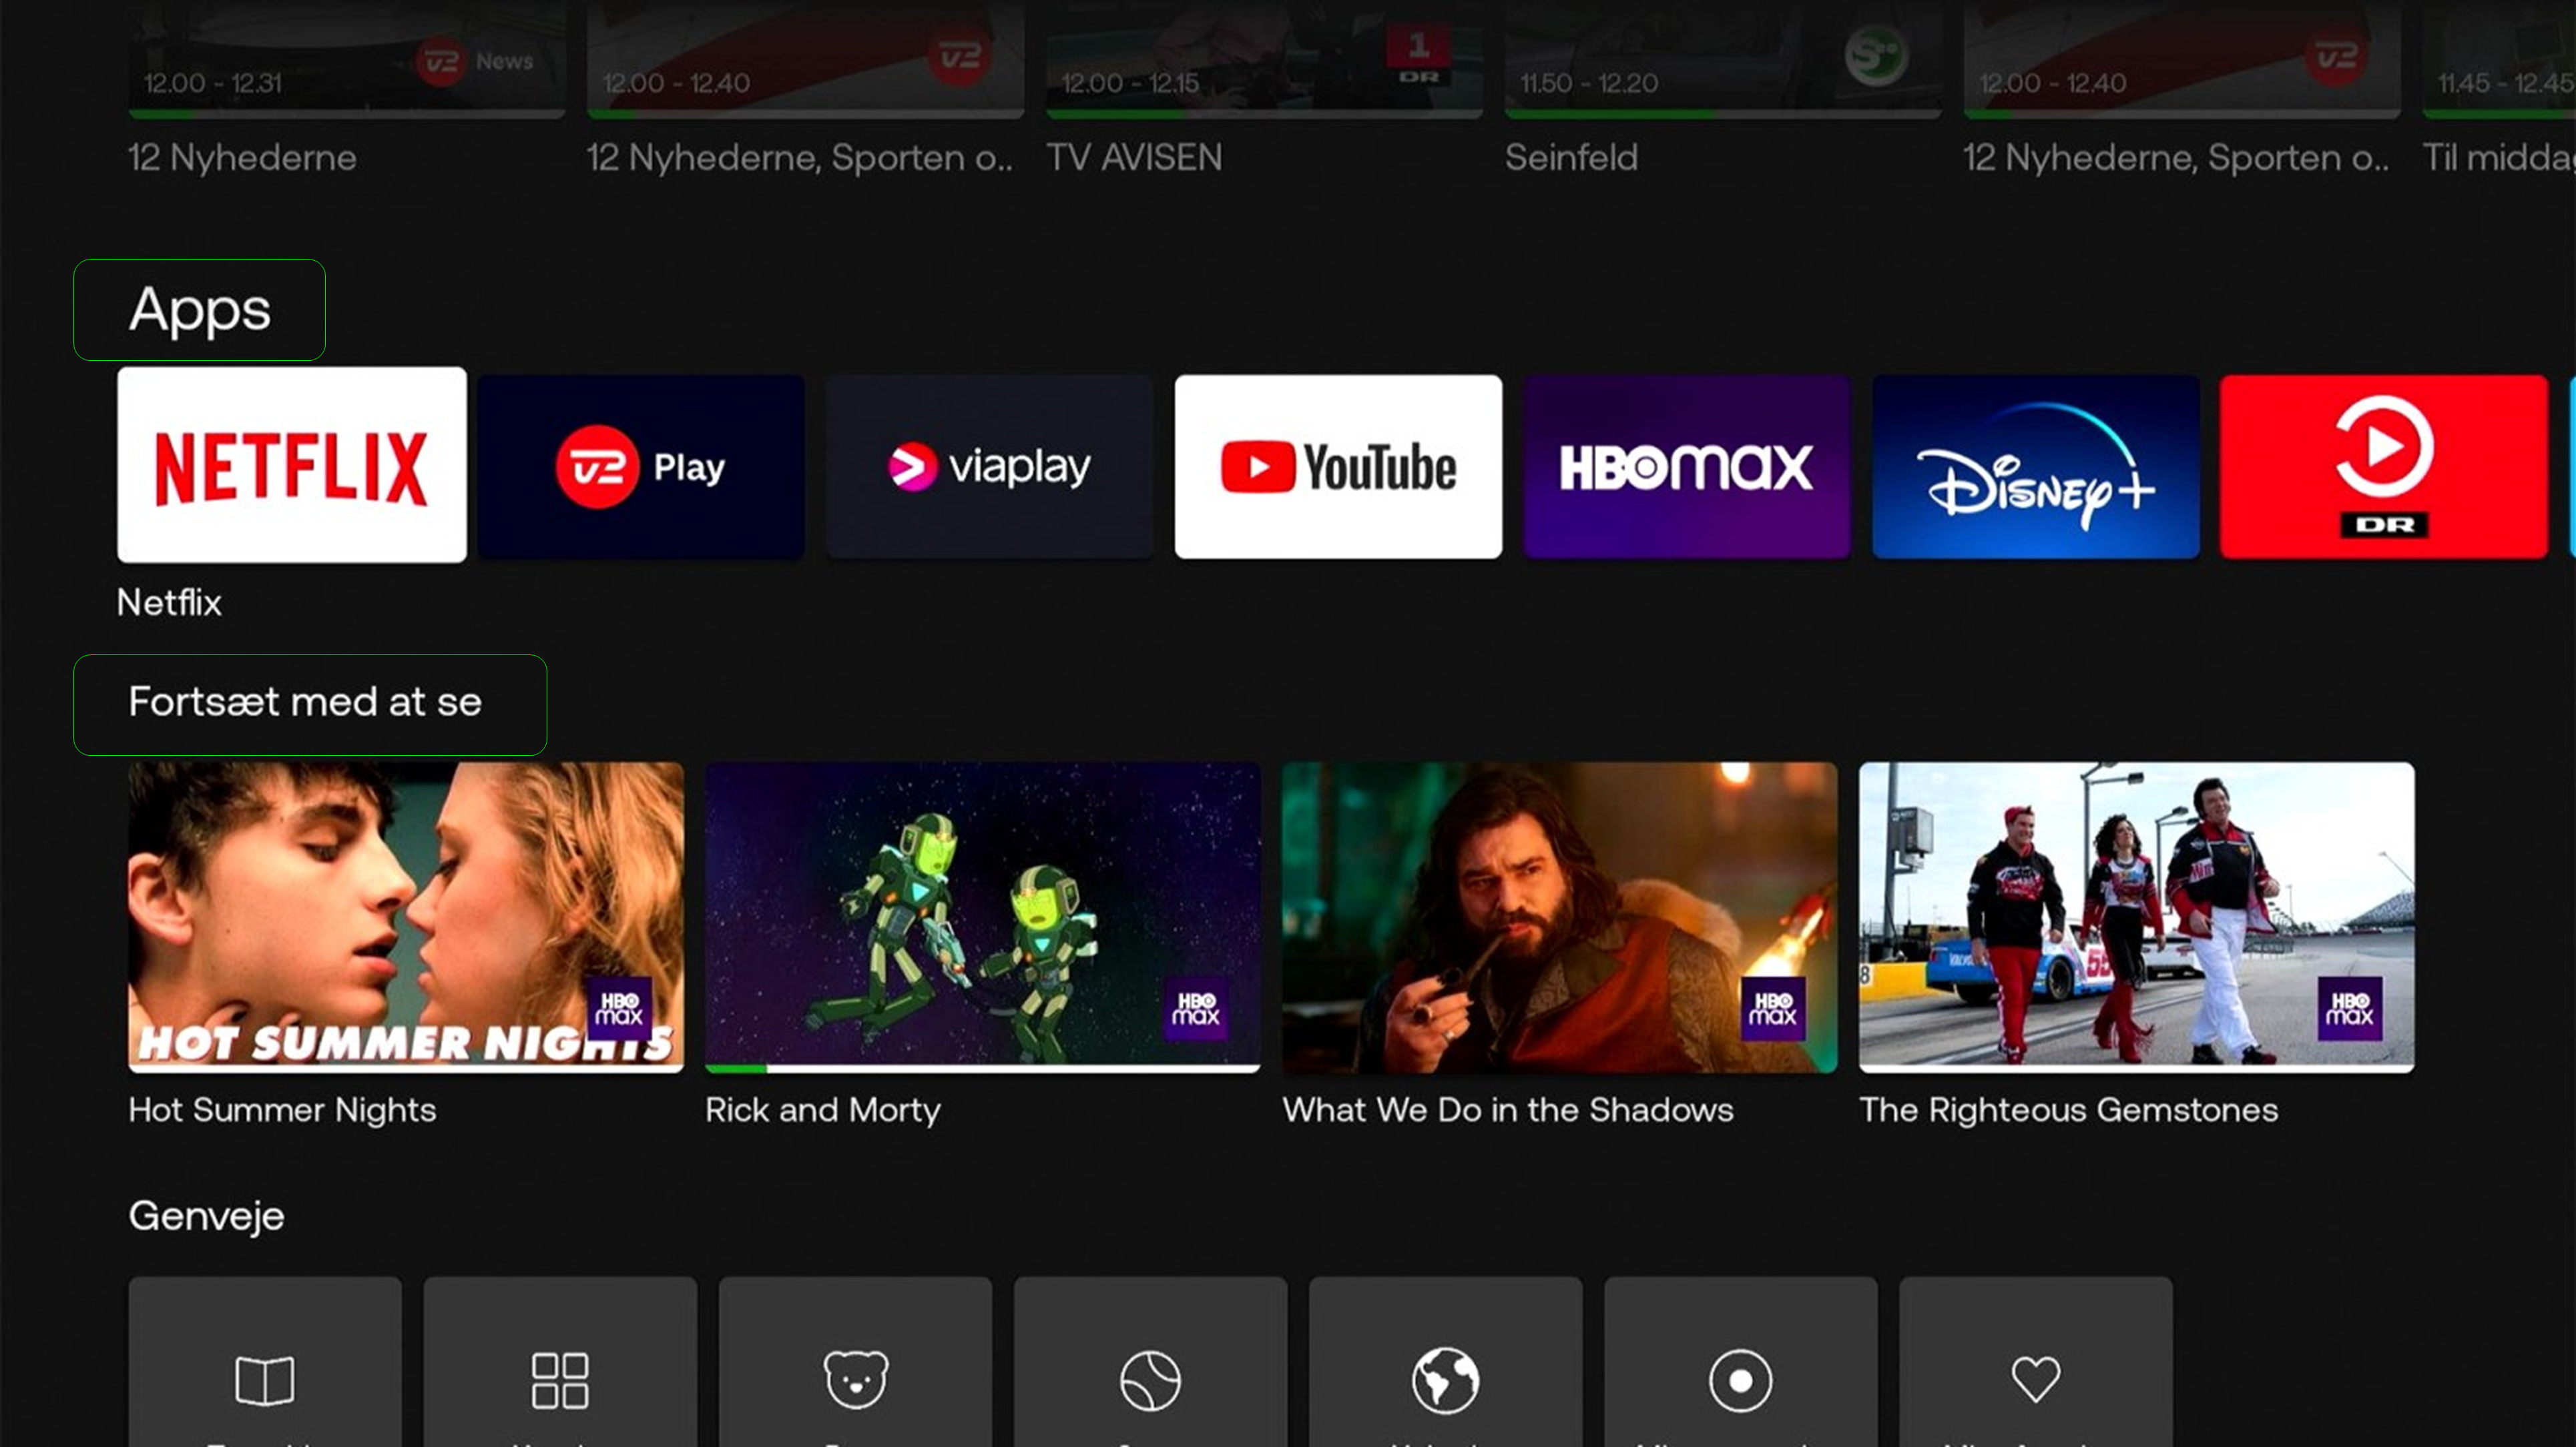Select the "Genveje" section heading
The height and width of the screenshot is (1447, 2576).
(x=206, y=1216)
